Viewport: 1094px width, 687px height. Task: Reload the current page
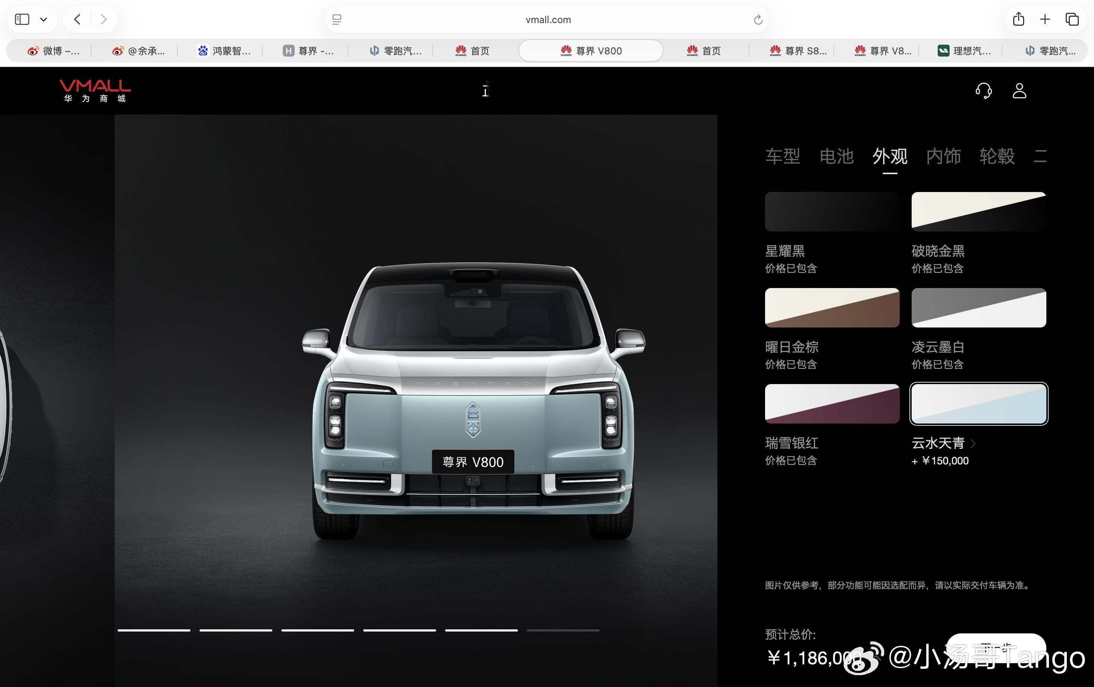click(758, 19)
